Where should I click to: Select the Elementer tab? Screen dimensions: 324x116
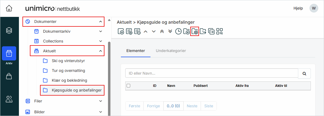tap(135, 51)
